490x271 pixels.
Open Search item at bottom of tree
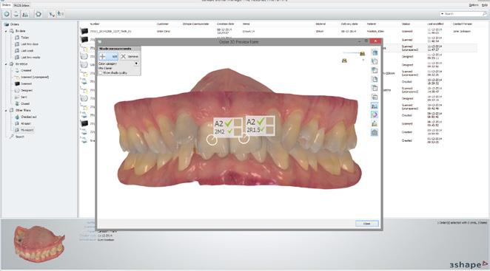(x=16, y=137)
